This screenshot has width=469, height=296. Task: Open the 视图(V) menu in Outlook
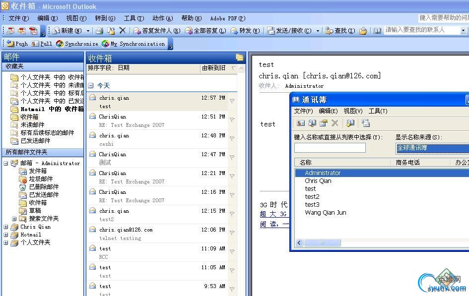pos(76,18)
